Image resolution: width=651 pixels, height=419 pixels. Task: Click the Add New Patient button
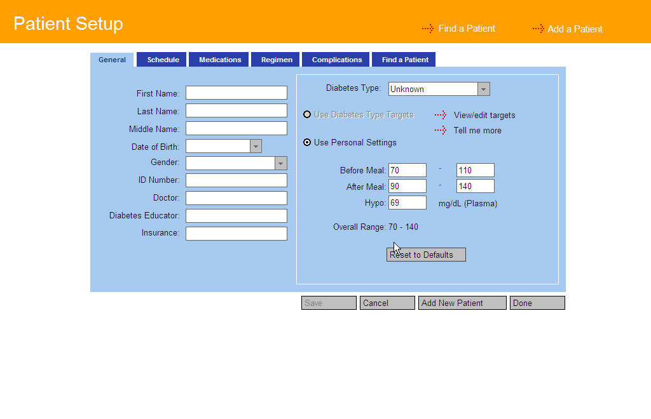tap(462, 303)
